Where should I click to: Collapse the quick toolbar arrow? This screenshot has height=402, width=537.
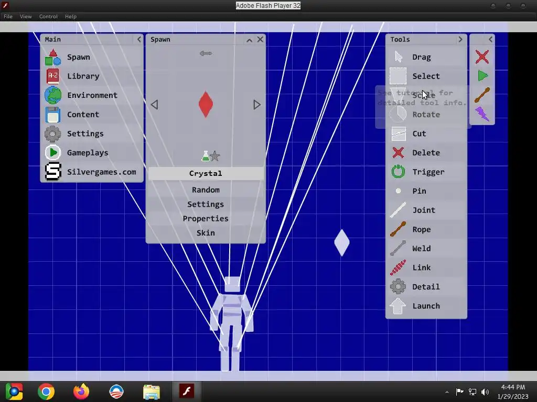coord(490,39)
